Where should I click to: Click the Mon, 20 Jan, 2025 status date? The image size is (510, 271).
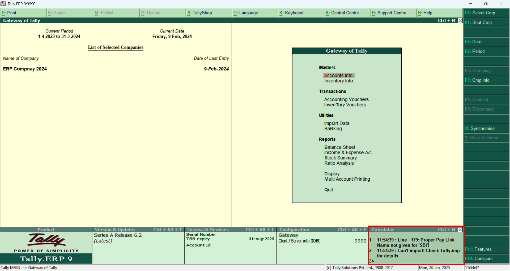434,268
